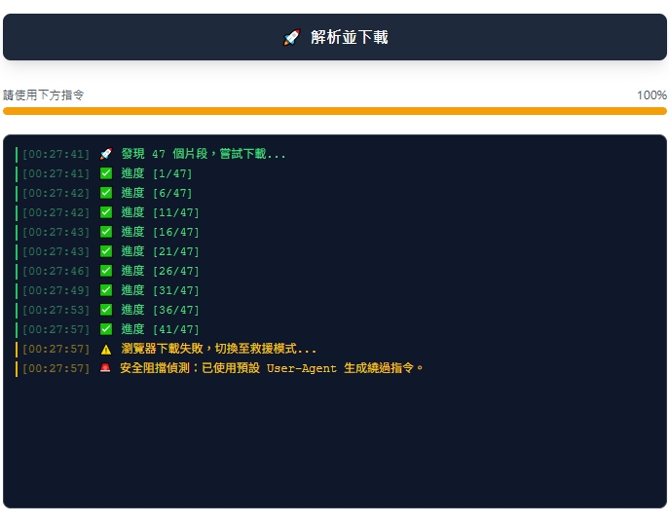Viewport: 669px width, 525px height.
Task: Click the green checkmark beside 進度 [26/47]
Action: [x=106, y=271]
